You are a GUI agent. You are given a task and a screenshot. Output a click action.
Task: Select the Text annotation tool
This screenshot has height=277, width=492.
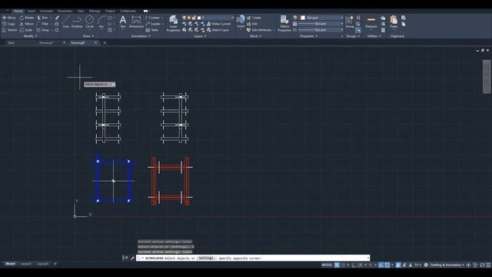(123, 22)
